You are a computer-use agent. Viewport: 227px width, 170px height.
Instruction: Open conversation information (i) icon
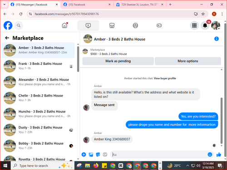click(217, 39)
